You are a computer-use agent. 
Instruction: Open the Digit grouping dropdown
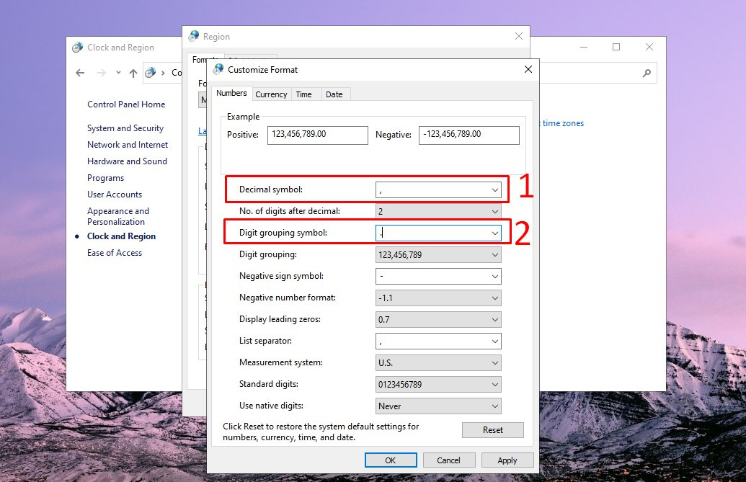point(495,254)
